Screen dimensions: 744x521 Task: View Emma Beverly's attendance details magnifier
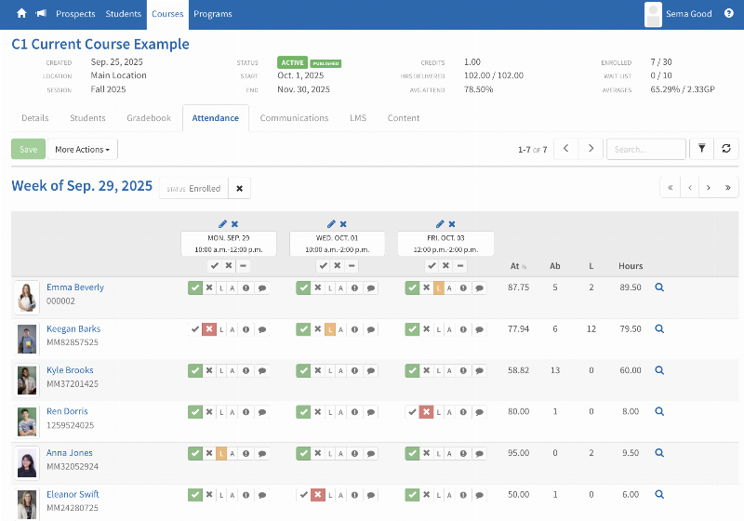(x=659, y=288)
